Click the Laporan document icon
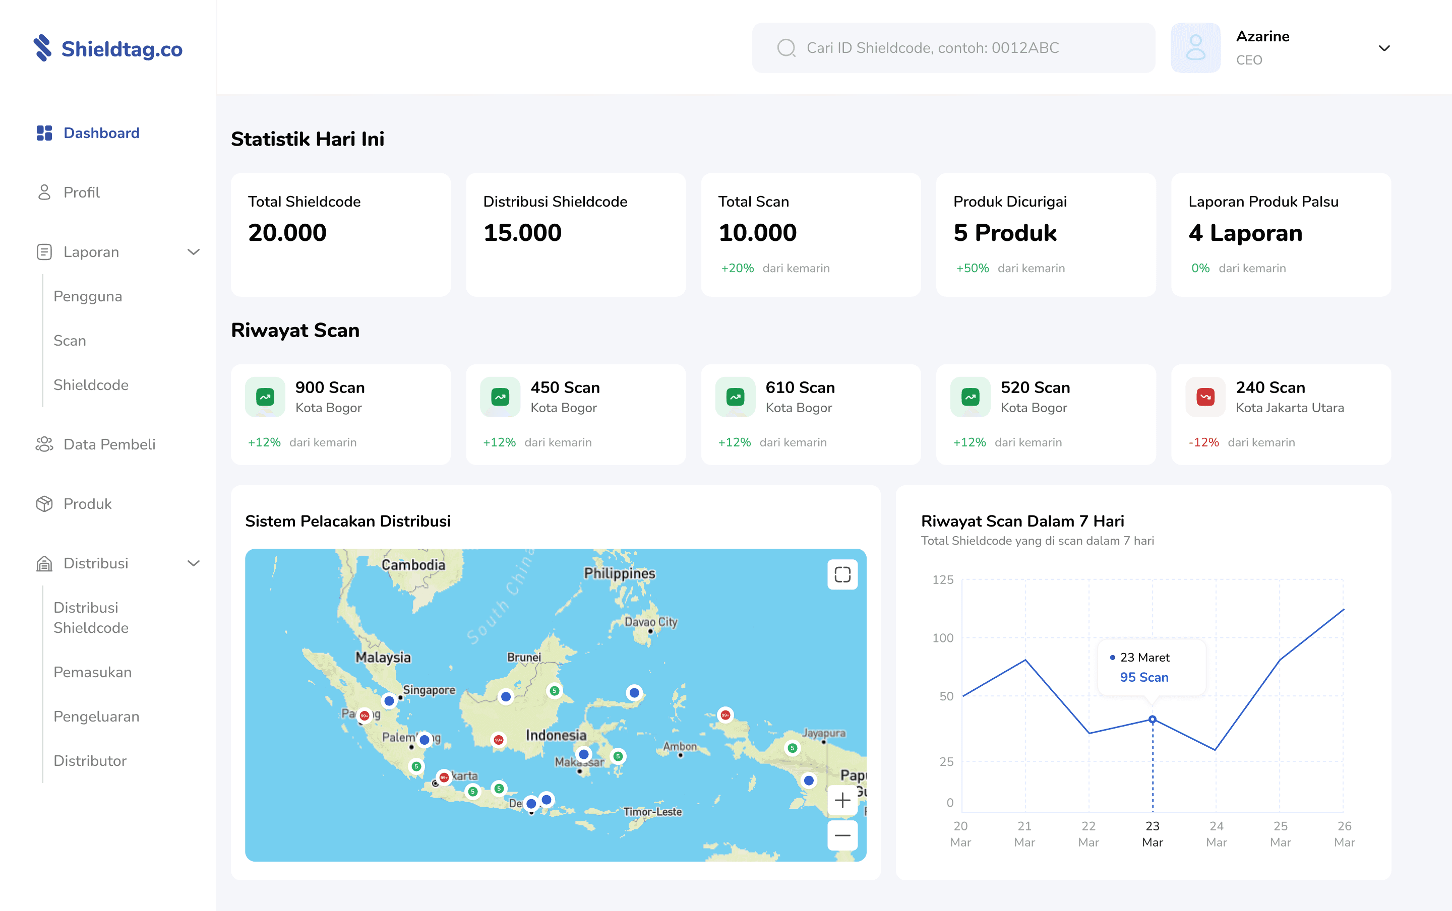The width and height of the screenshot is (1452, 911). (x=44, y=252)
